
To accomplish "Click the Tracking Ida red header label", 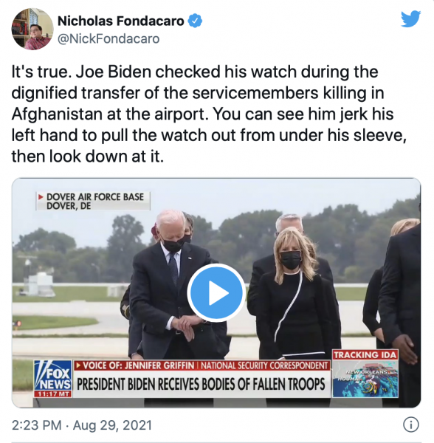I will tap(365, 355).
